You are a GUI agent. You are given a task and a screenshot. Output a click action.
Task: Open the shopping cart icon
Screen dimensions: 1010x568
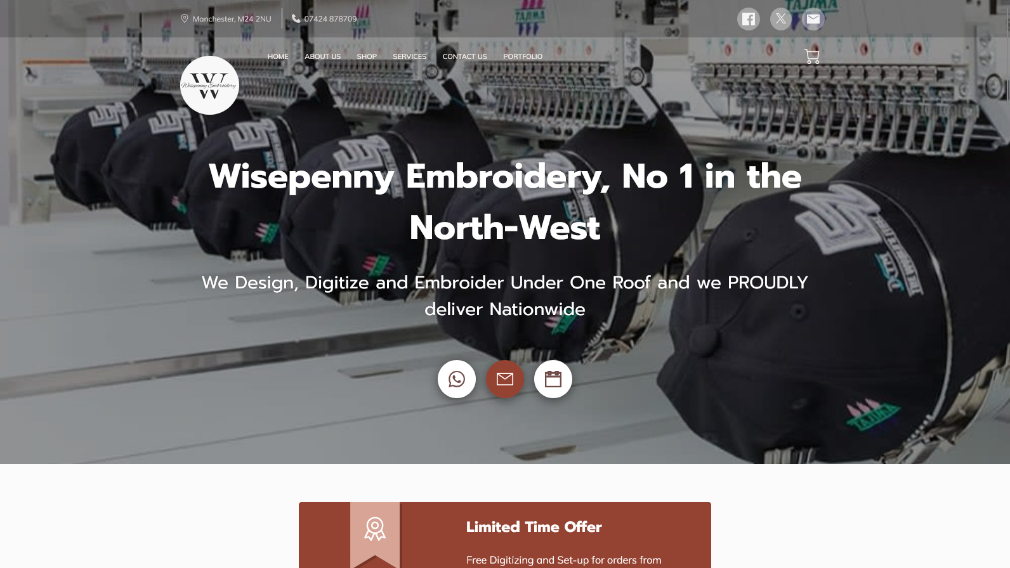pyautogui.click(x=812, y=56)
